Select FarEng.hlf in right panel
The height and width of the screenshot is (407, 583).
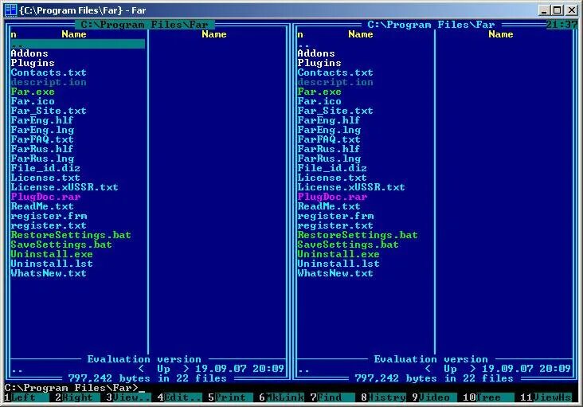pyautogui.click(x=329, y=120)
